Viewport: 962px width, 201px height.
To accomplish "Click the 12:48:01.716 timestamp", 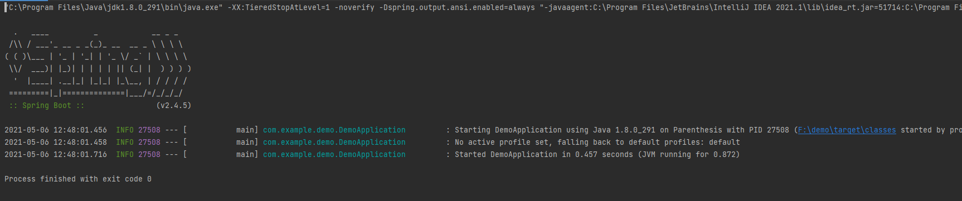I will (x=80, y=154).
